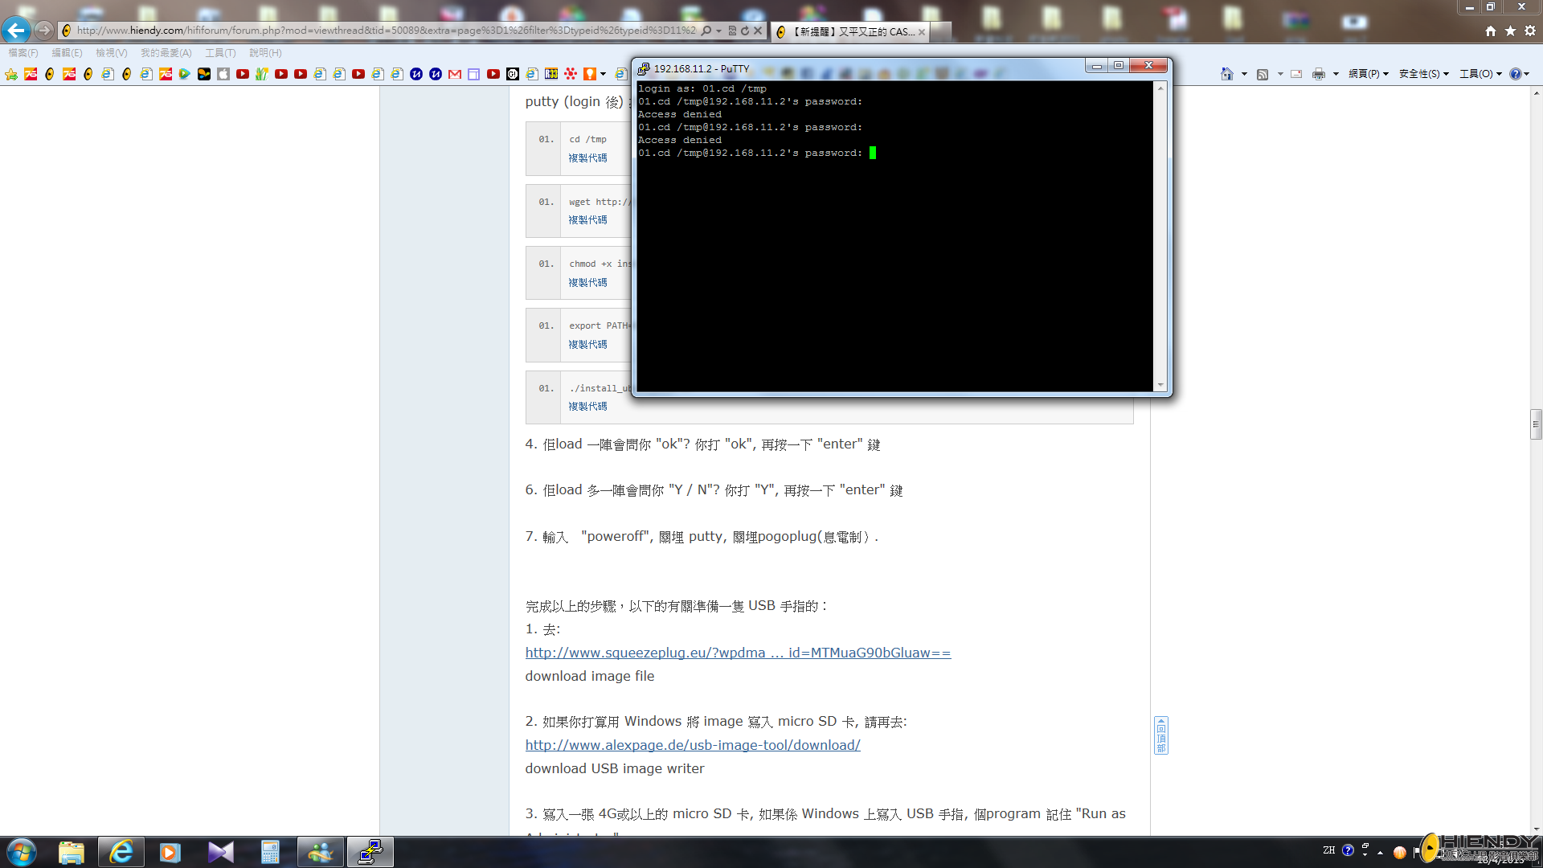
Task: Click the printer icon in command bar
Action: click(x=1318, y=74)
